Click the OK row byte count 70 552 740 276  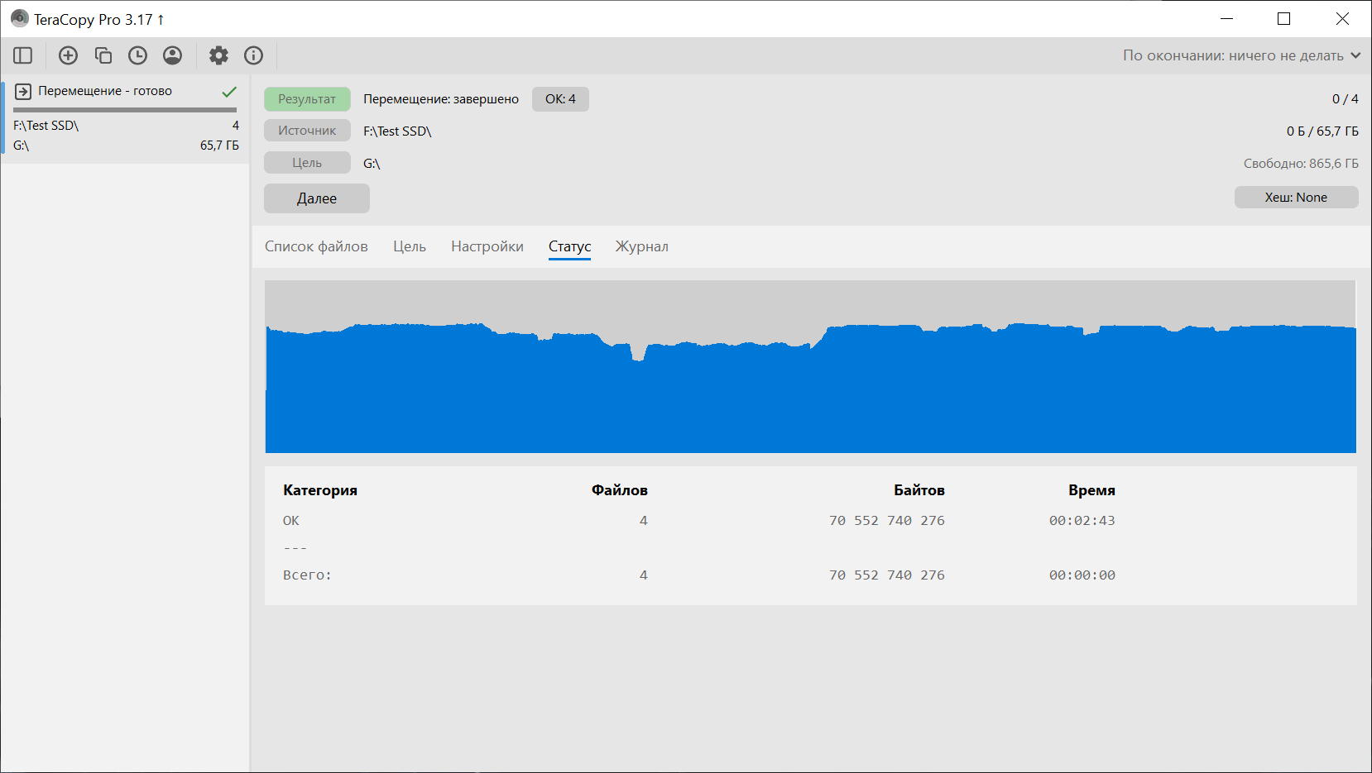pyautogui.click(x=887, y=521)
